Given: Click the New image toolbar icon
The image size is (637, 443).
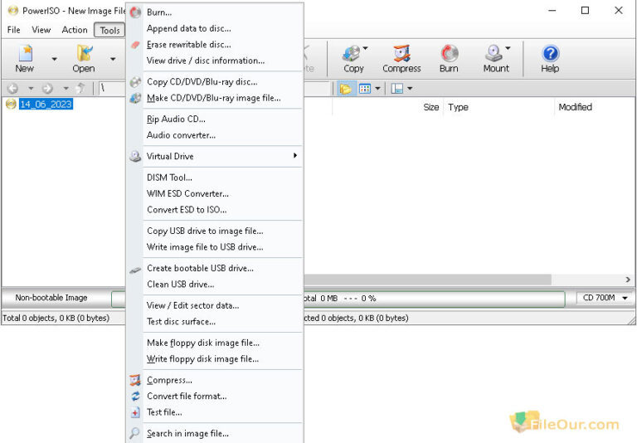Looking at the screenshot, I should pos(25,54).
